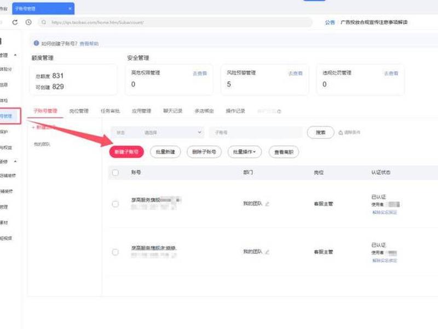The width and height of the screenshot is (438, 329).
Task: Open the 素材 sidebar item
Action: 4,223
